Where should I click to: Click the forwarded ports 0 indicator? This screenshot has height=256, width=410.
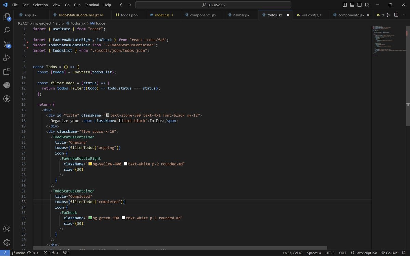pos(66,253)
